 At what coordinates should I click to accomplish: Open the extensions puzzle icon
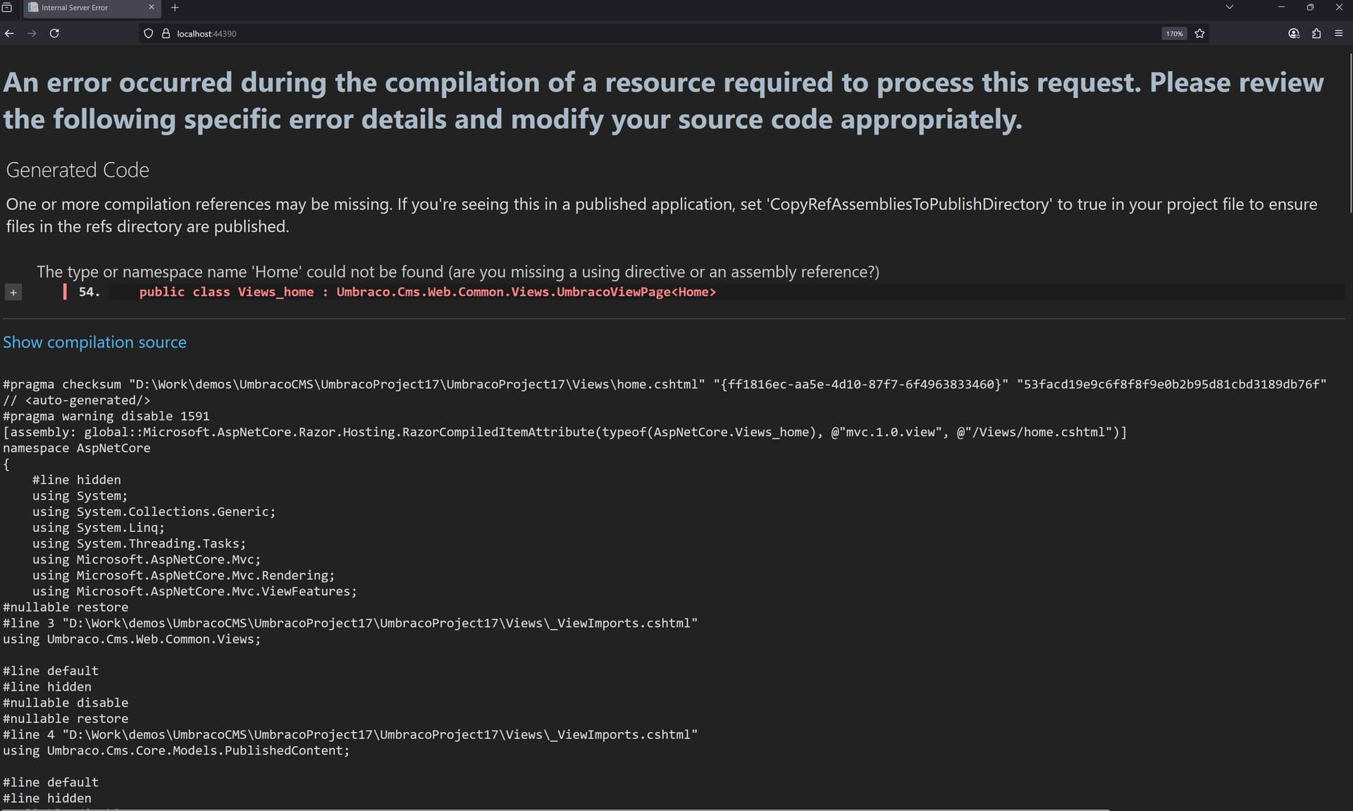pos(1316,33)
